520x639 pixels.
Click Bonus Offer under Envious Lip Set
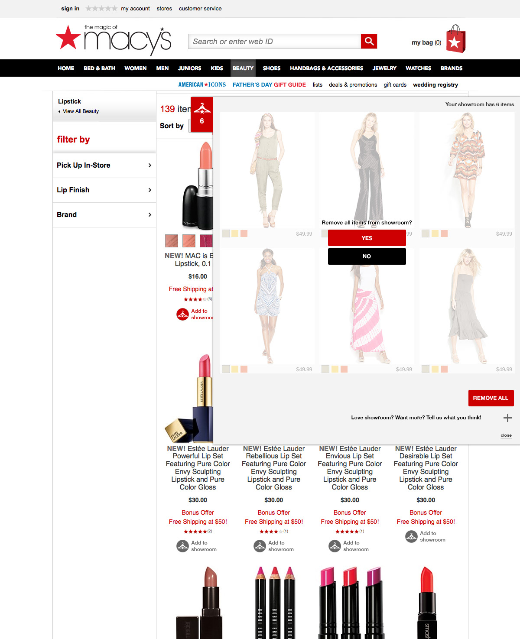point(350,512)
